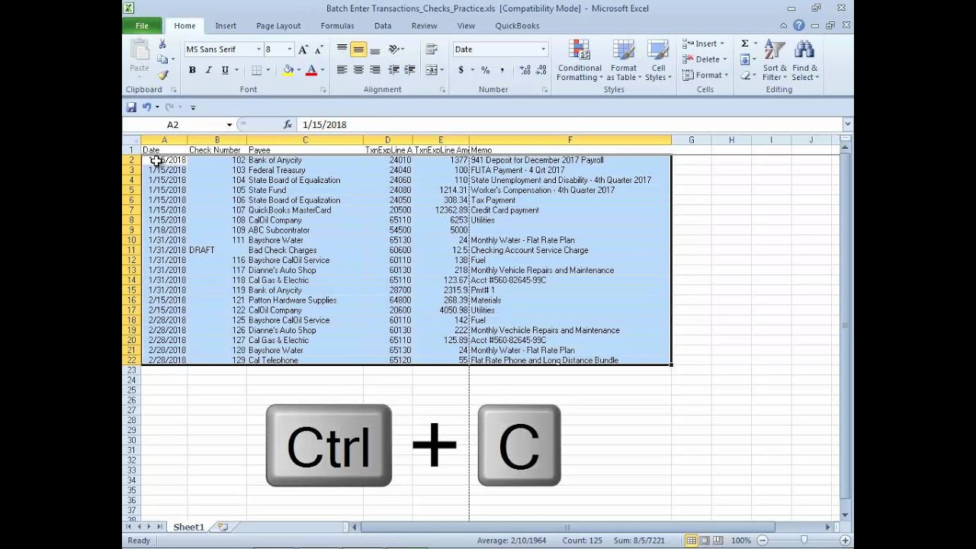The image size is (976, 549).
Task: Decrease decimal places
Action: (541, 70)
